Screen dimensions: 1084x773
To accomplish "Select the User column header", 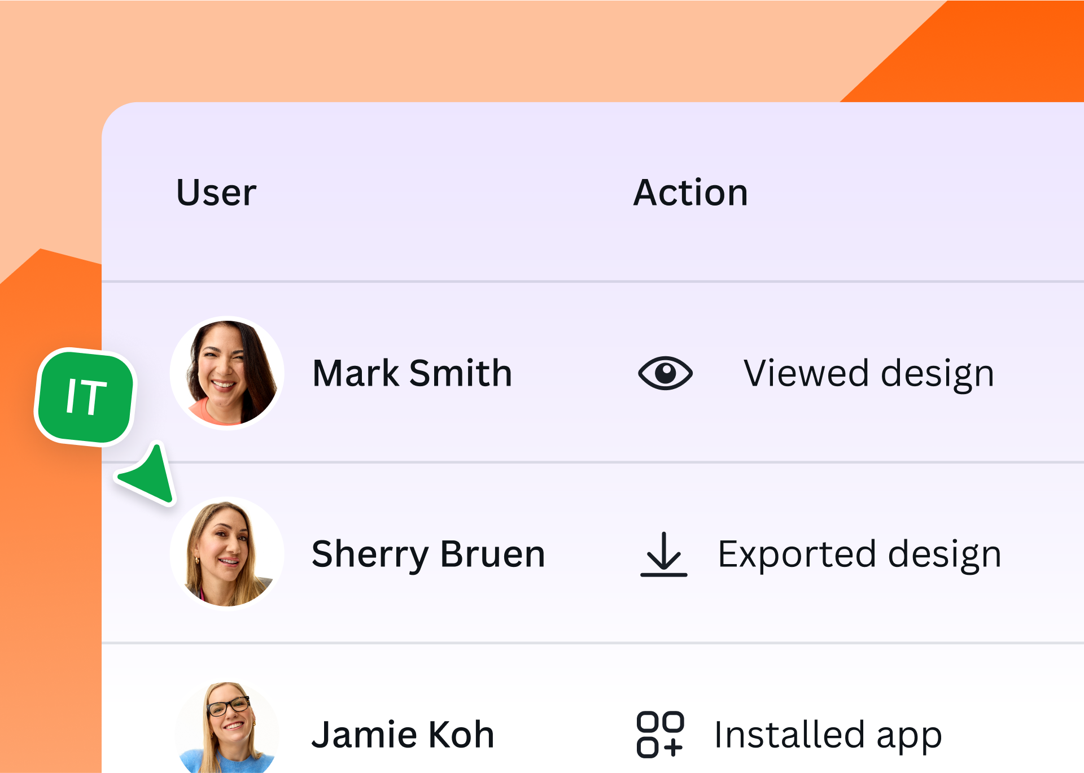I will point(216,193).
